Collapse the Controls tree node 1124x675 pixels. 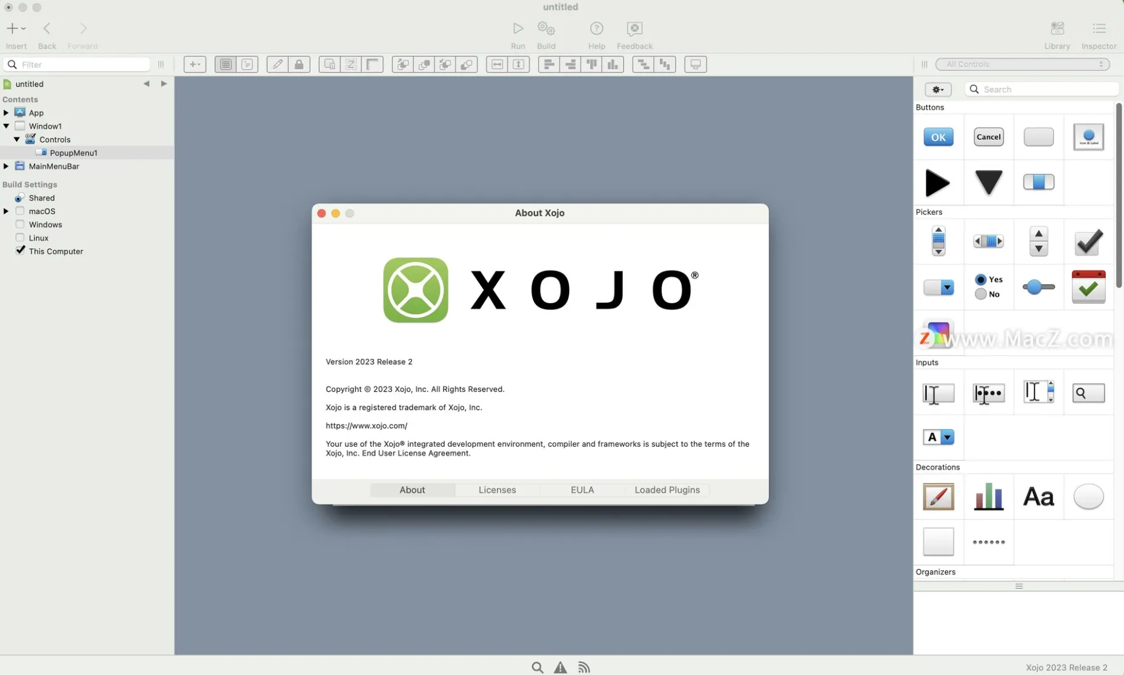click(17, 139)
